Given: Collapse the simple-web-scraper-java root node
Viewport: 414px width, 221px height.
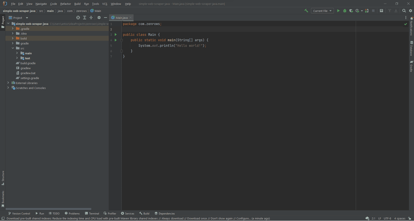Looking at the screenshot, I should pos(8,24).
